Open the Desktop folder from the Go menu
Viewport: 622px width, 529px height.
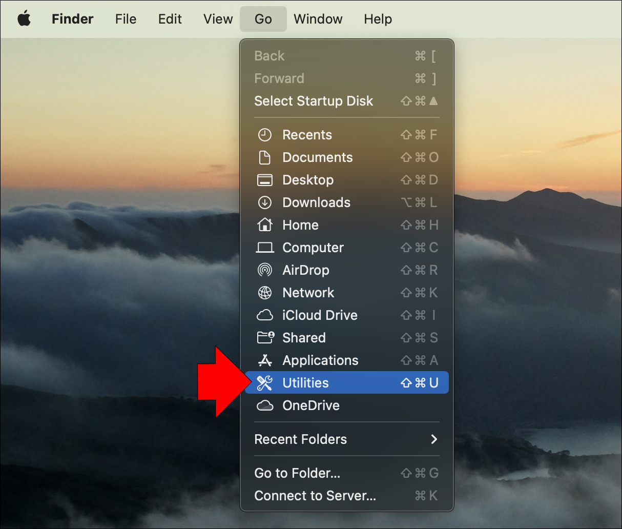tap(308, 180)
